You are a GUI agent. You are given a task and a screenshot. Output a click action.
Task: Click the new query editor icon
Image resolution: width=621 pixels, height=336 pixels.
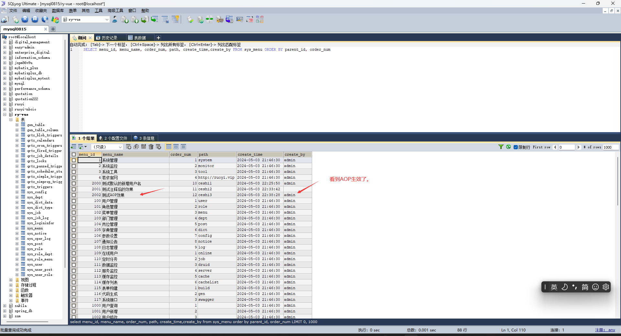[x=15, y=20]
